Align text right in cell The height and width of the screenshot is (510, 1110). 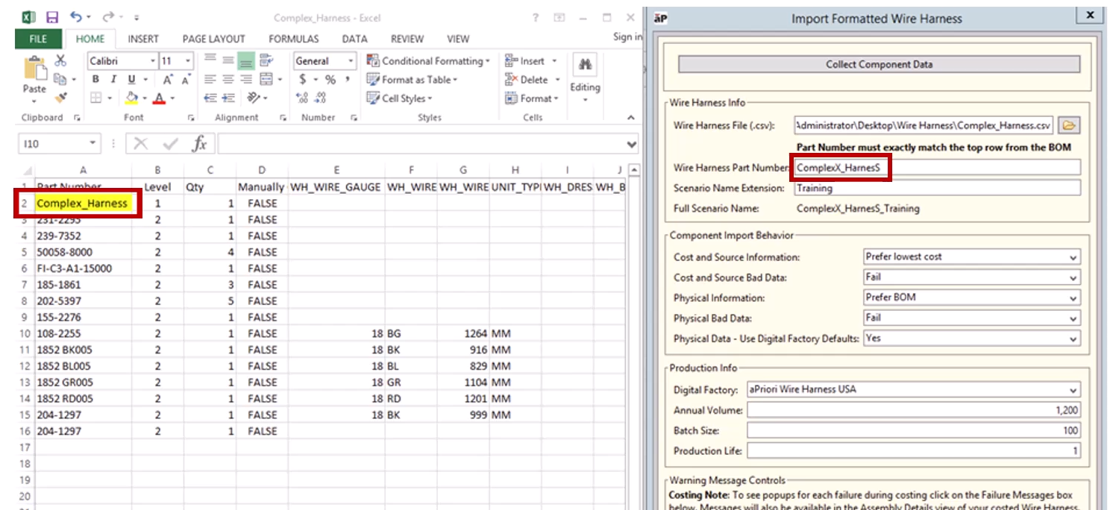click(x=246, y=80)
